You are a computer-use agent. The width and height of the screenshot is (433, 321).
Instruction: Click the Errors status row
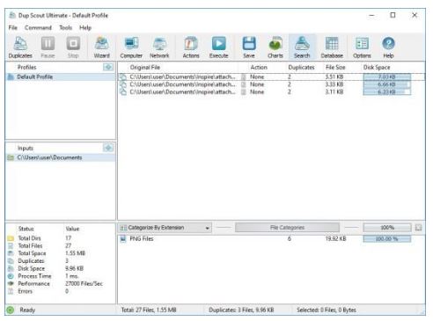click(61, 291)
